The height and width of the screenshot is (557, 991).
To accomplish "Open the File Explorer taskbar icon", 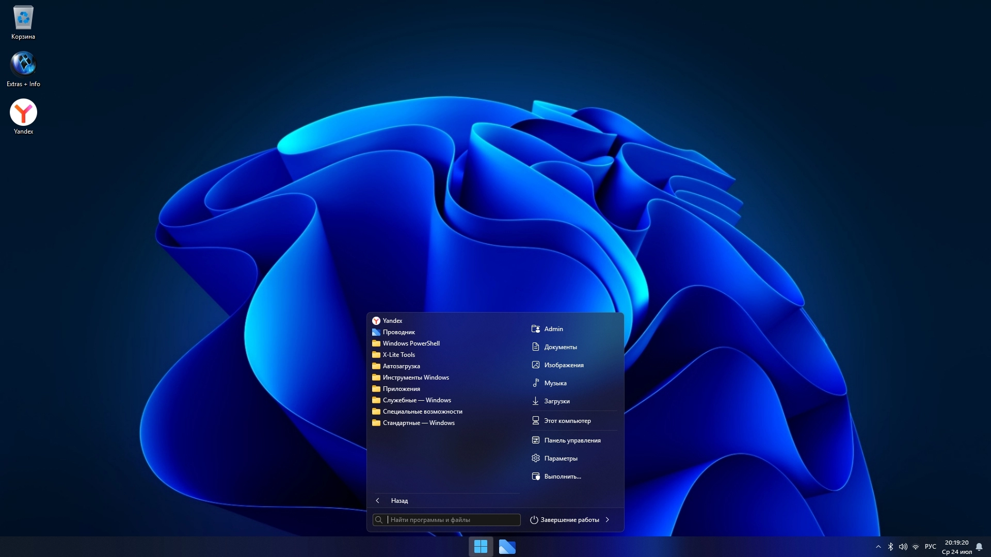I will (x=507, y=546).
